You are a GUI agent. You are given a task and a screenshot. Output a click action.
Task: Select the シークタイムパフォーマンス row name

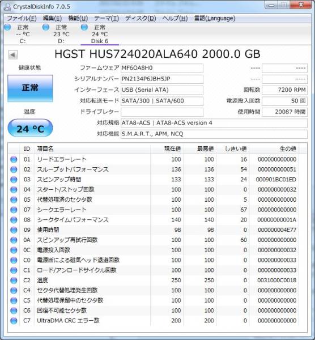point(73,220)
